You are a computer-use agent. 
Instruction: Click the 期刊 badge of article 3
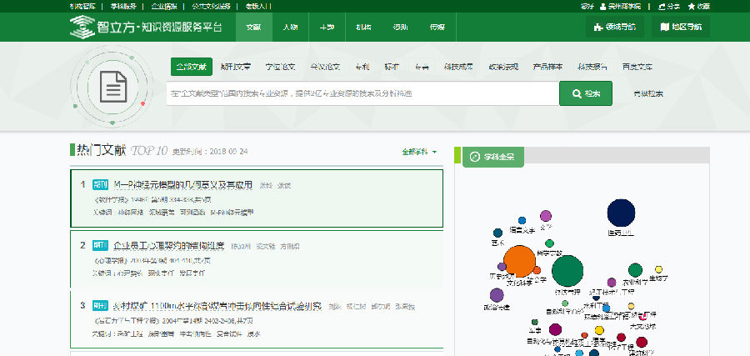101,306
